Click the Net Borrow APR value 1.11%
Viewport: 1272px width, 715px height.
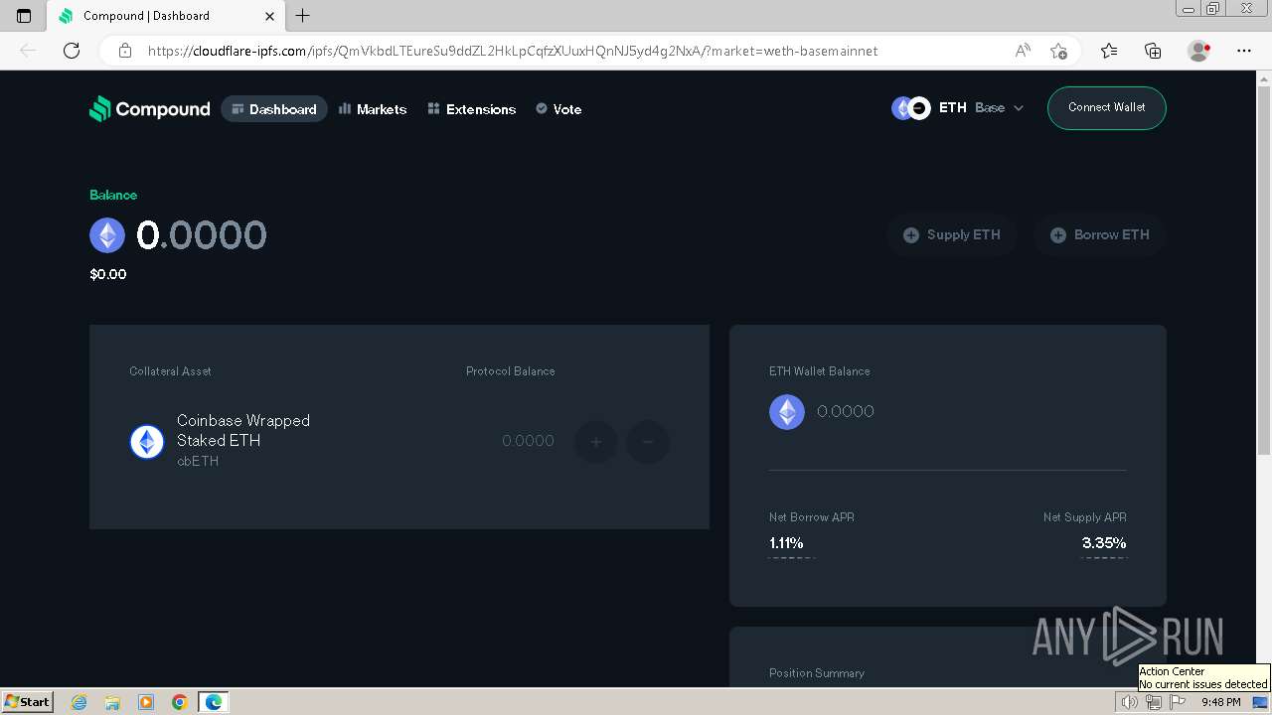click(786, 543)
